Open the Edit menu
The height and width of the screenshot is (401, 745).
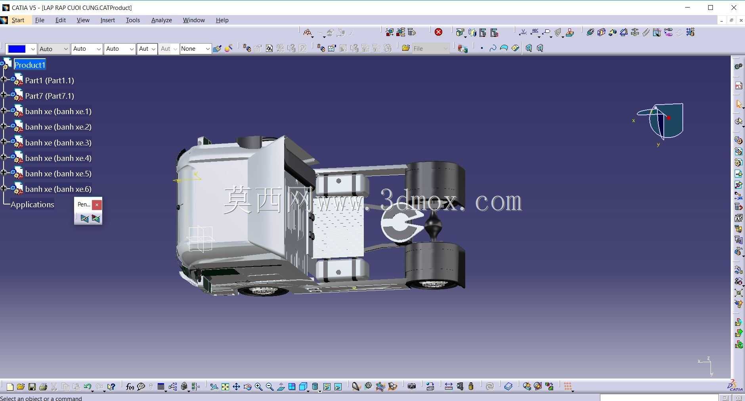pos(61,20)
